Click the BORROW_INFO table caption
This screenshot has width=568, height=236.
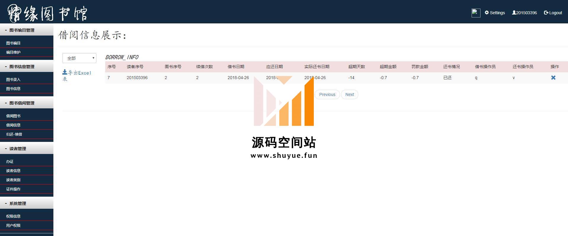tap(122, 57)
